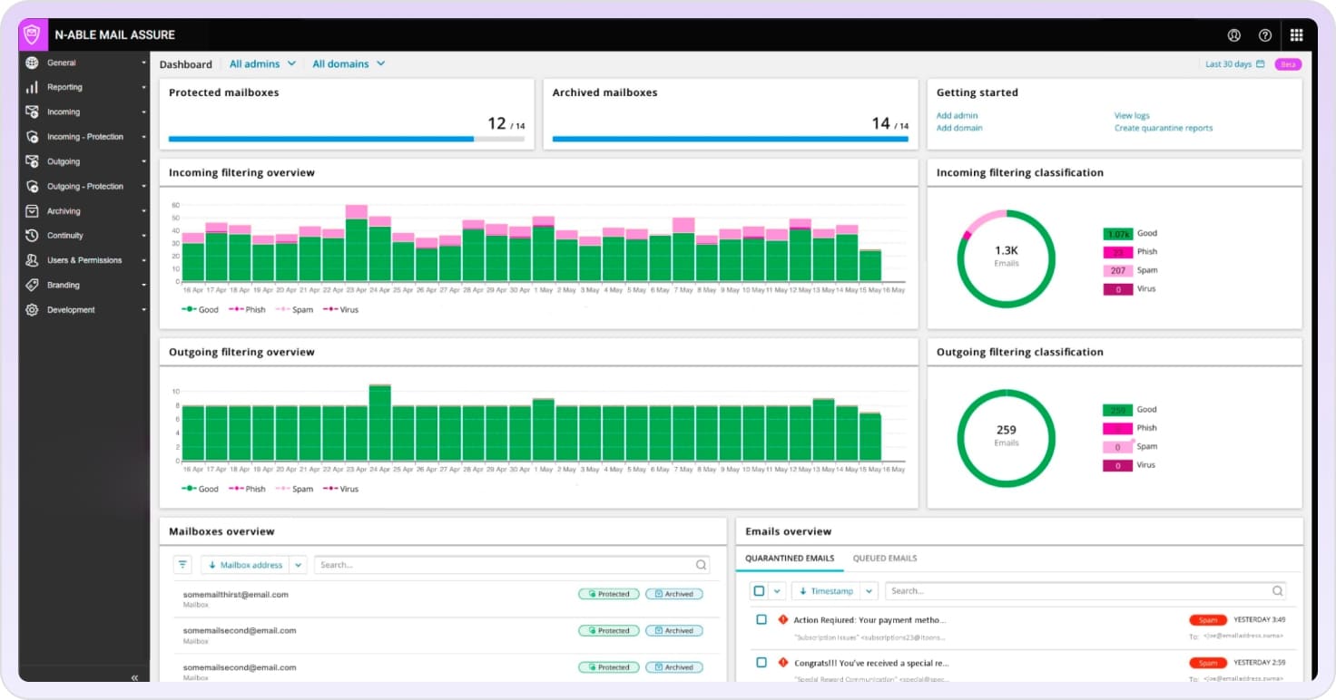The width and height of the screenshot is (1336, 700).
Task: Switch to Quarantined Emails tab
Action: 790,559
